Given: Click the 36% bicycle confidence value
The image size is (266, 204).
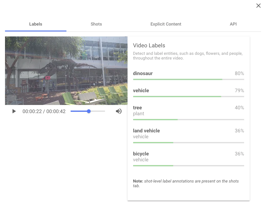Looking at the screenshot, I should [239, 154].
